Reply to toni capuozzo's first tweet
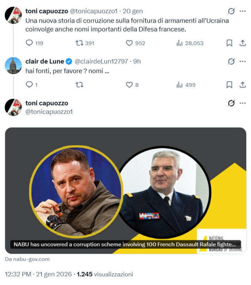The height and width of the screenshot is (285, 251). (x=29, y=43)
